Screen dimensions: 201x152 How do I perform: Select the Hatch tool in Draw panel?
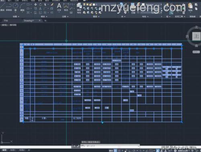pos(28,12)
